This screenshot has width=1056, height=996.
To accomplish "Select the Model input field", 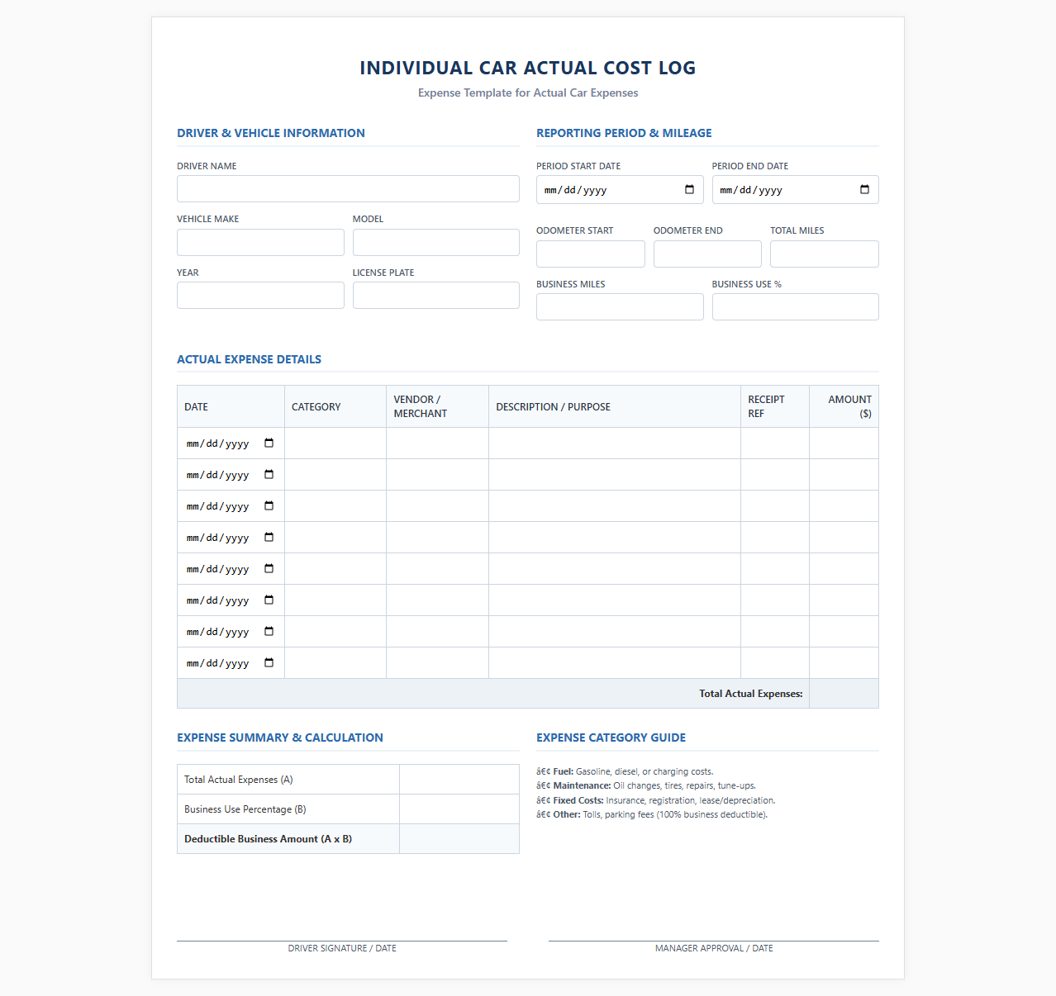I will coord(436,242).
